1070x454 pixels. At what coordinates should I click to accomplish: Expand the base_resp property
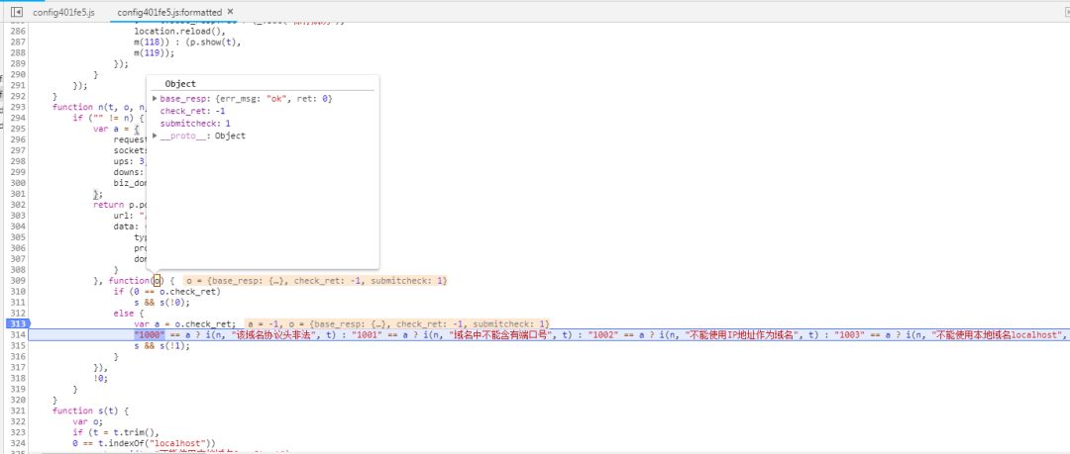coord(155,99)
